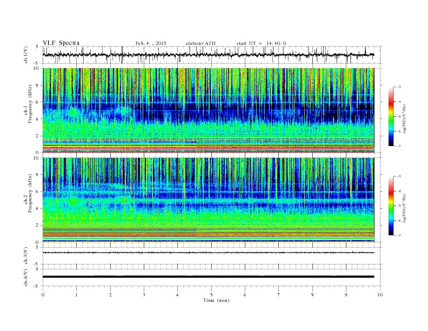The width and height of the screenshot is (428, 331).
Task: Click the '-4' label on ch.2 color bar
Action: [x=399, y=191]
